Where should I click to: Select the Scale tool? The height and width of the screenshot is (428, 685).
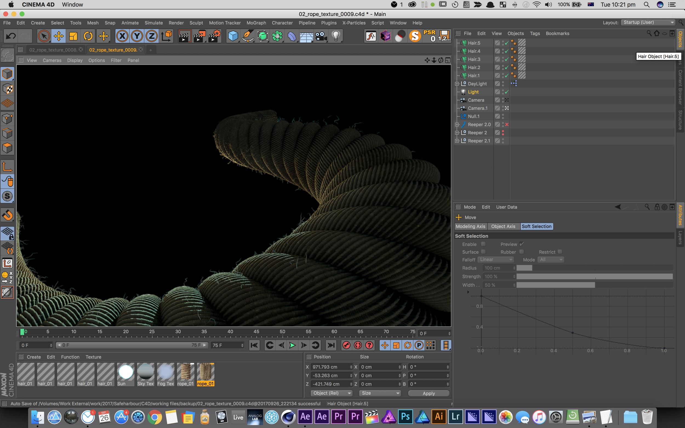point(73,36)
